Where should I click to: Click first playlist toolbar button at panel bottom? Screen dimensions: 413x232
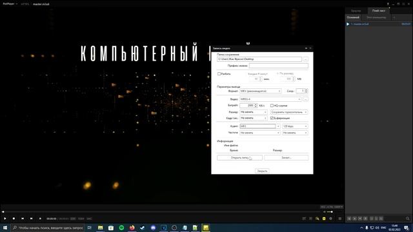pos(349,218)
